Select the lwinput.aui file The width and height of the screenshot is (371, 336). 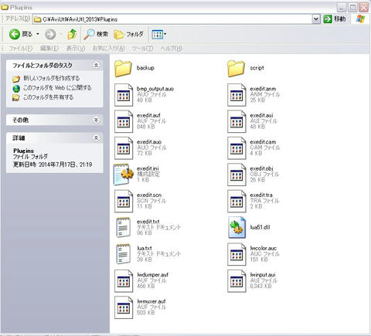237,280
